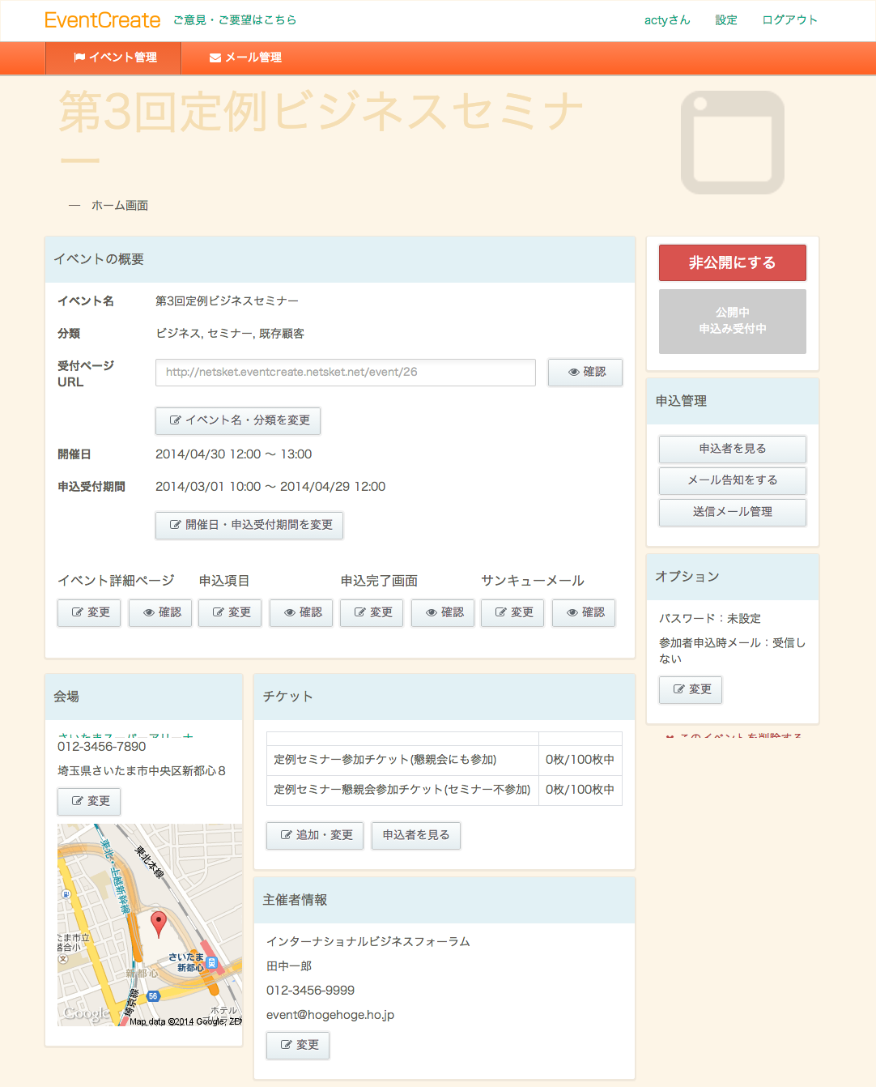The width and height of the screenshot is (876, 1087).
Task: Open the メール管理 tab
Action: [x=245, y=58]
